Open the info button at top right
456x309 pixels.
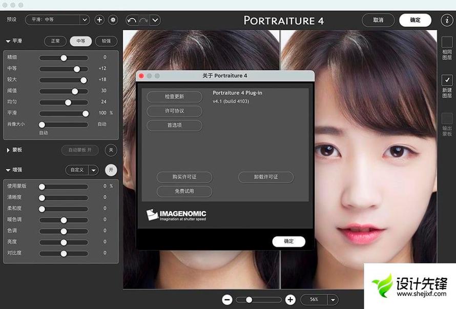point(447,20)
